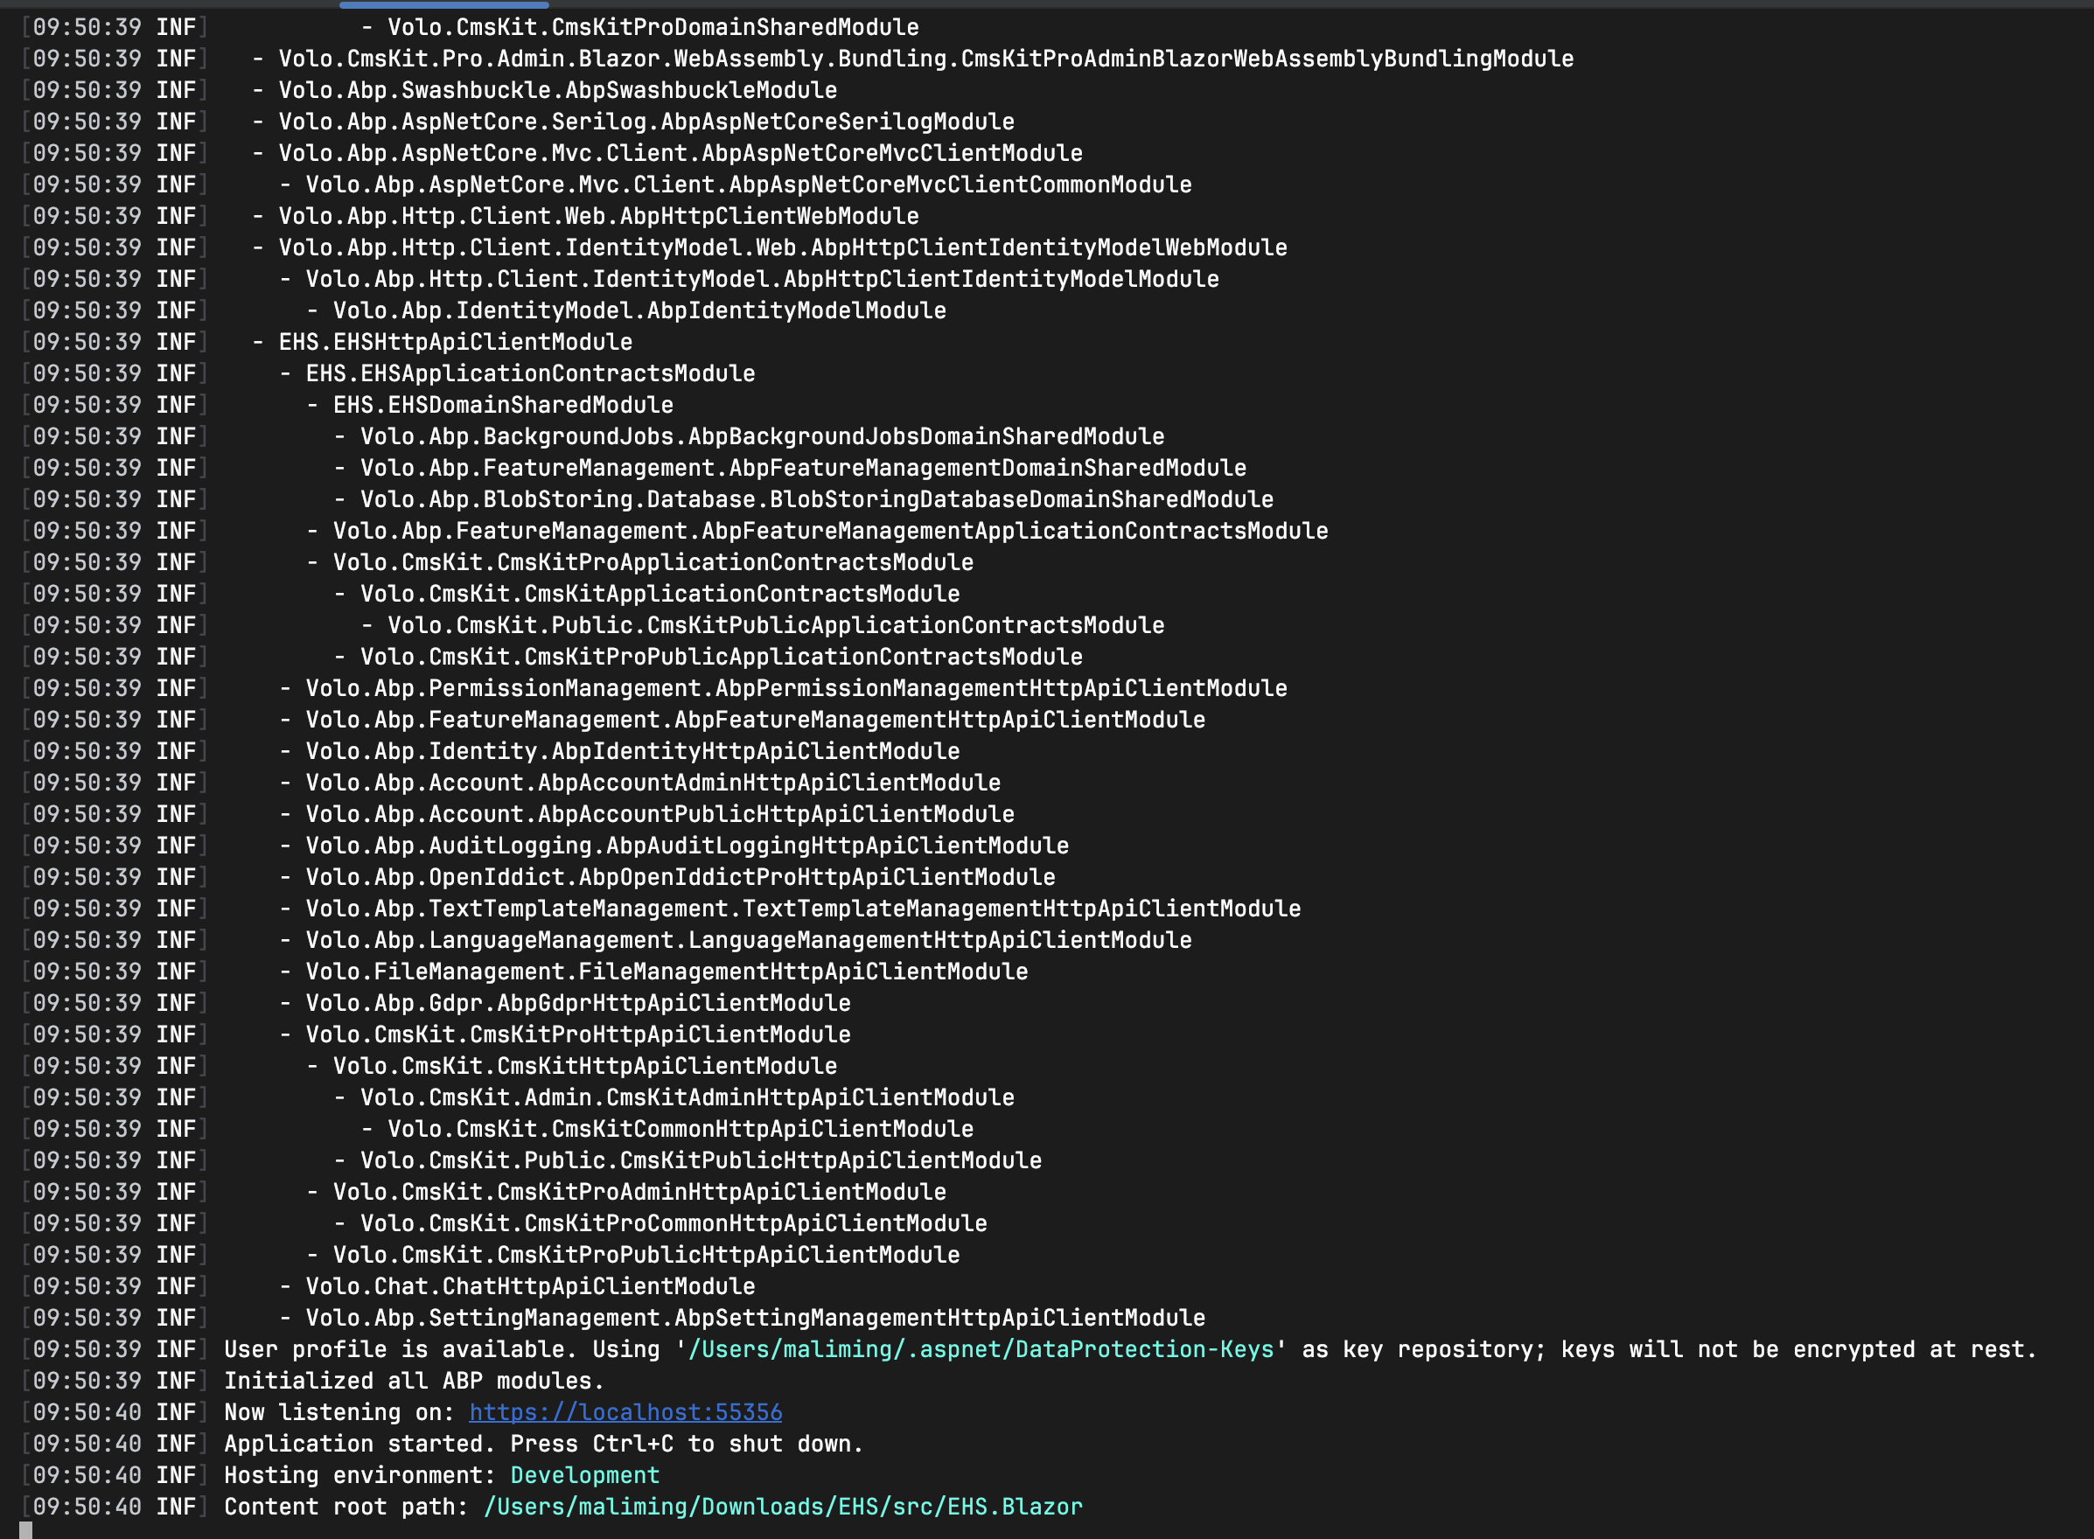Click AbpAccountPublicHttpApiClientModule line
The width and height of the screenshot is (2094, 1539).
coord(660,814)
